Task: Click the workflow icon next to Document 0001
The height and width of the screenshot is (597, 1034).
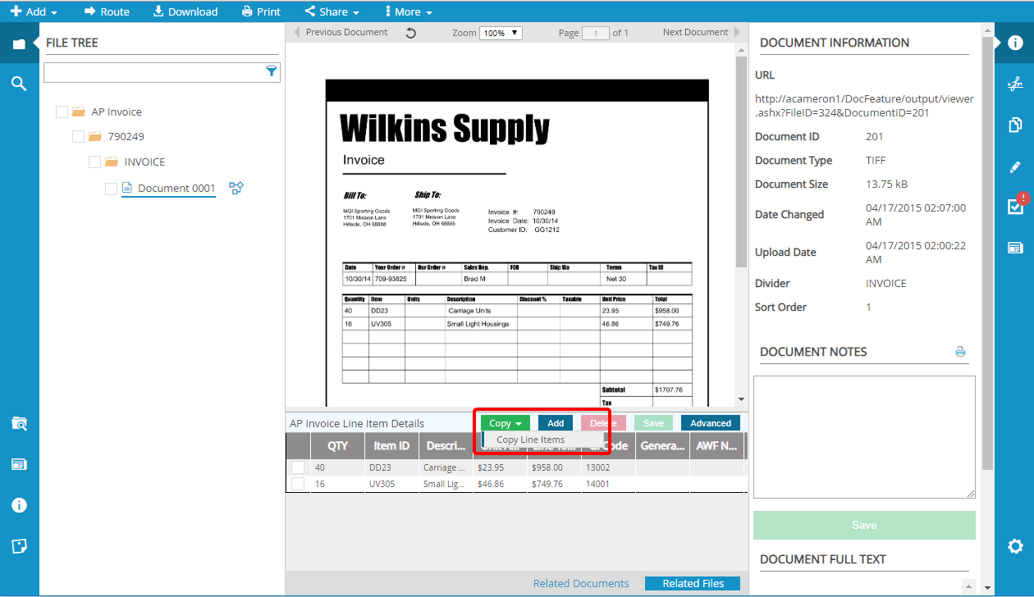Action: [236, 188]
